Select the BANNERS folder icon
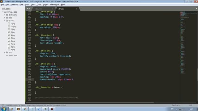198x111 pixels. tap(7, 15)
